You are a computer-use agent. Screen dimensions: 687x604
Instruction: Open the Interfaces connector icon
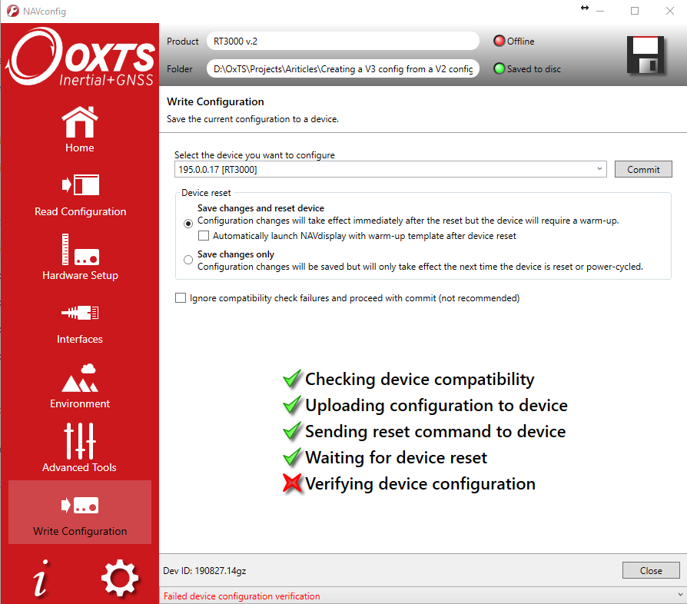[80, 313]
